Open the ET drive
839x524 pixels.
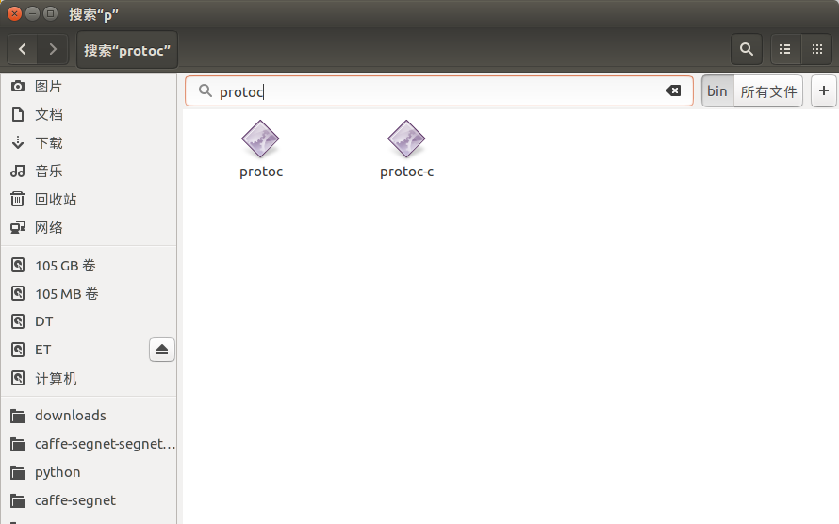[74, 350]
